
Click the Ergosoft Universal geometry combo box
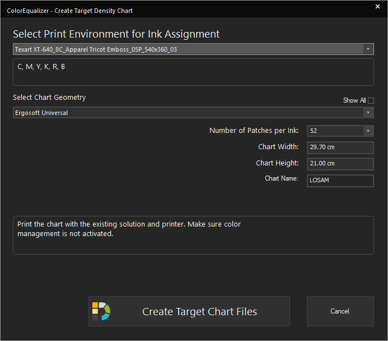pyautogui.click(x=193, y=113)
